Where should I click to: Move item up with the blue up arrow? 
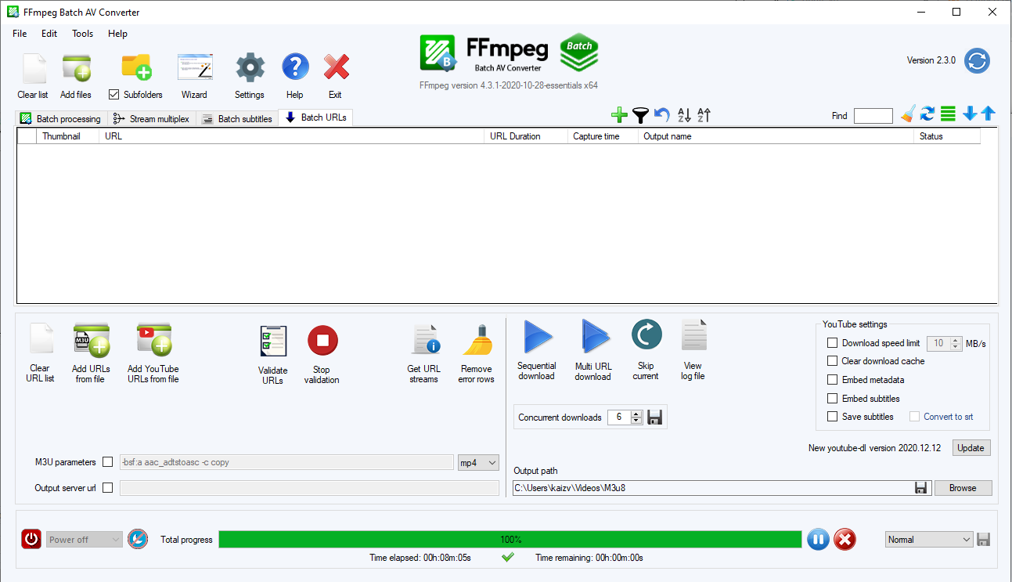(988, 114)
